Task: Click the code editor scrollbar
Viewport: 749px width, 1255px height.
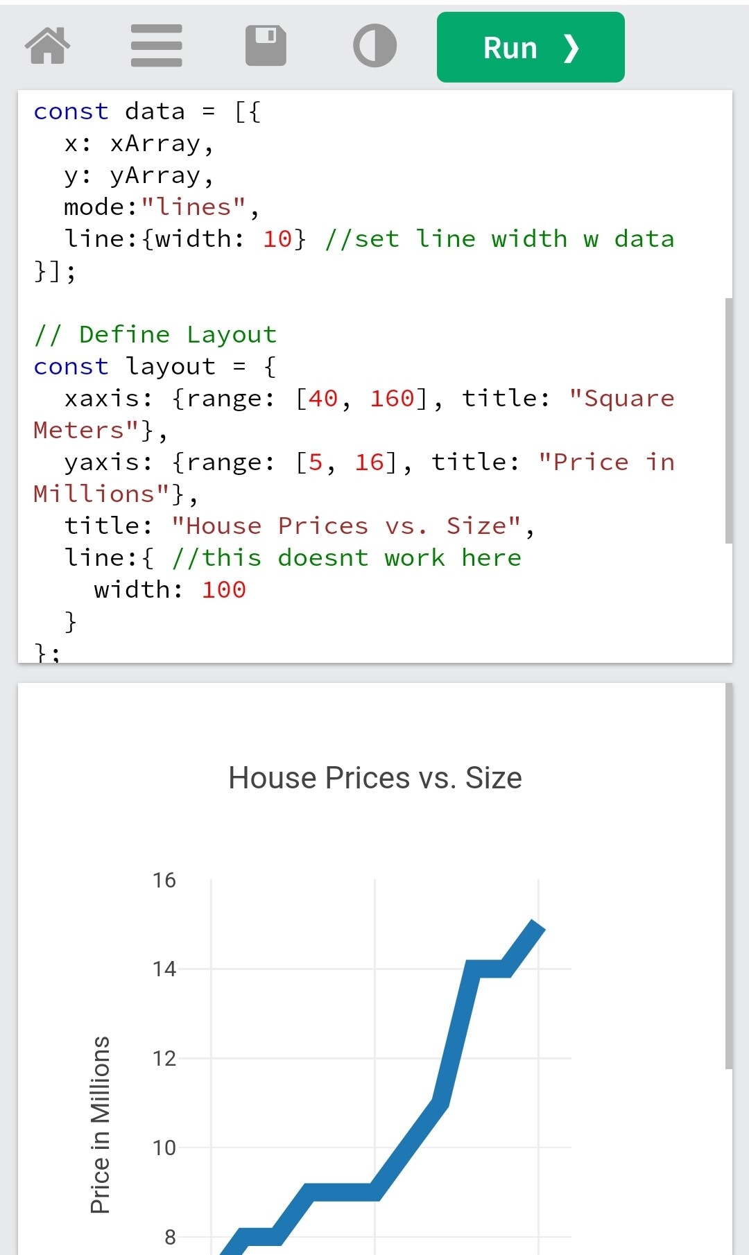Action: coord(728,421)
